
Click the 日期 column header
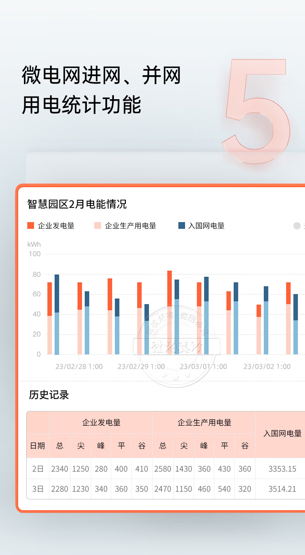tap(37, 446)
